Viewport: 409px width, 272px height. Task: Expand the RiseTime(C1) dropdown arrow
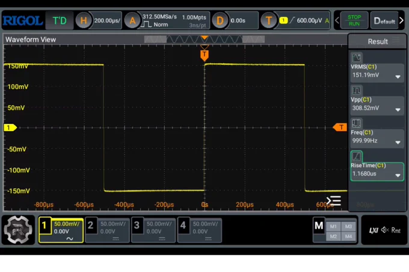pyautogui.click(x=398, y=175)
